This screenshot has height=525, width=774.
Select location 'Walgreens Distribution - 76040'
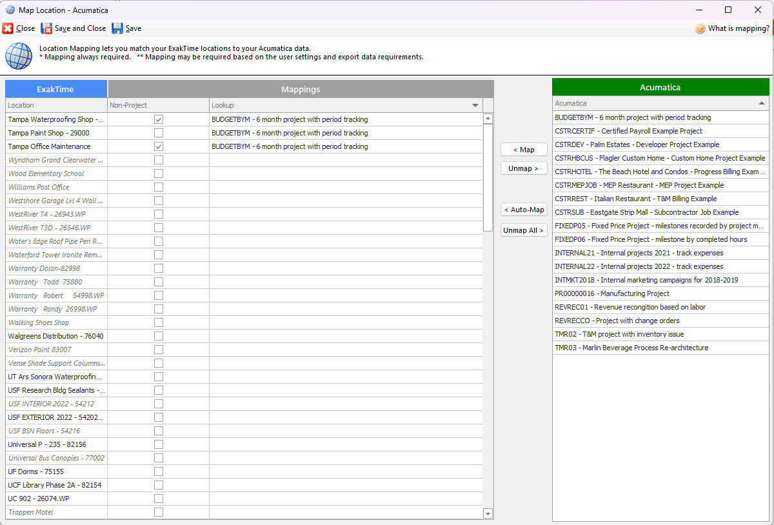[x=56, y=336]
